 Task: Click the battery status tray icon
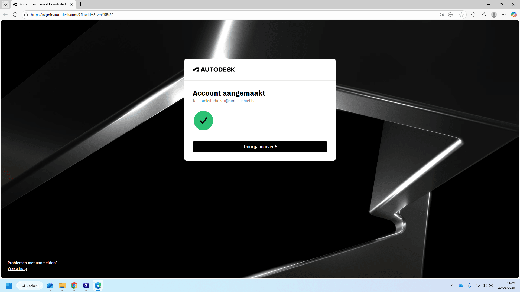(491, 286)
